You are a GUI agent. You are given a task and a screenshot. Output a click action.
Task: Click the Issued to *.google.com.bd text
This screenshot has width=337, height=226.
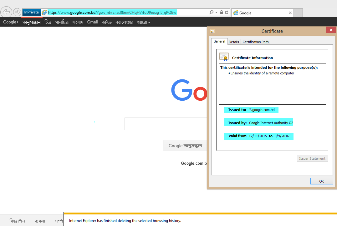[251, 110]
